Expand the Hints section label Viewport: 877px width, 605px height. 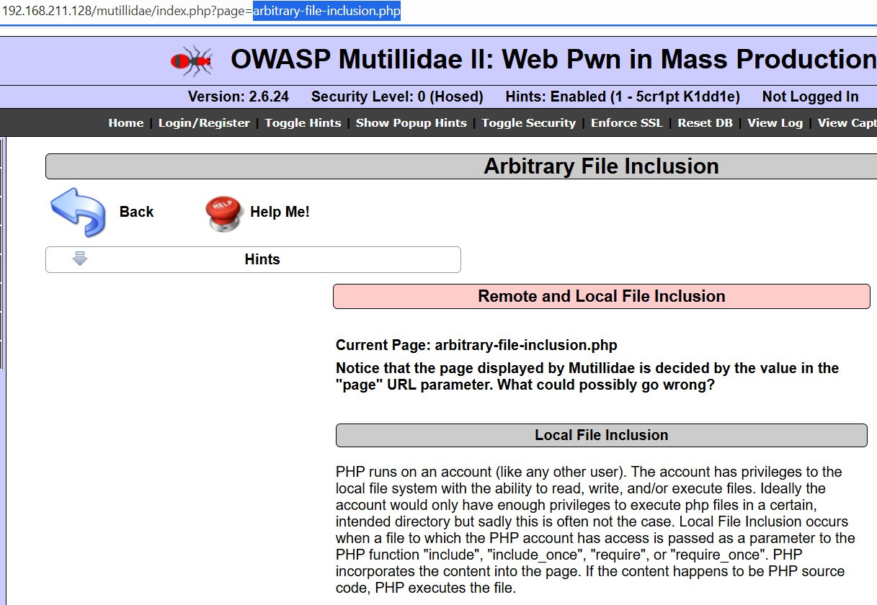pyautogui.click(x=262, y=260)
